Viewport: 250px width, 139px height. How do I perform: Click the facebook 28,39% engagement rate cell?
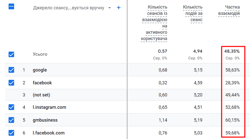[x=232, y=83]
